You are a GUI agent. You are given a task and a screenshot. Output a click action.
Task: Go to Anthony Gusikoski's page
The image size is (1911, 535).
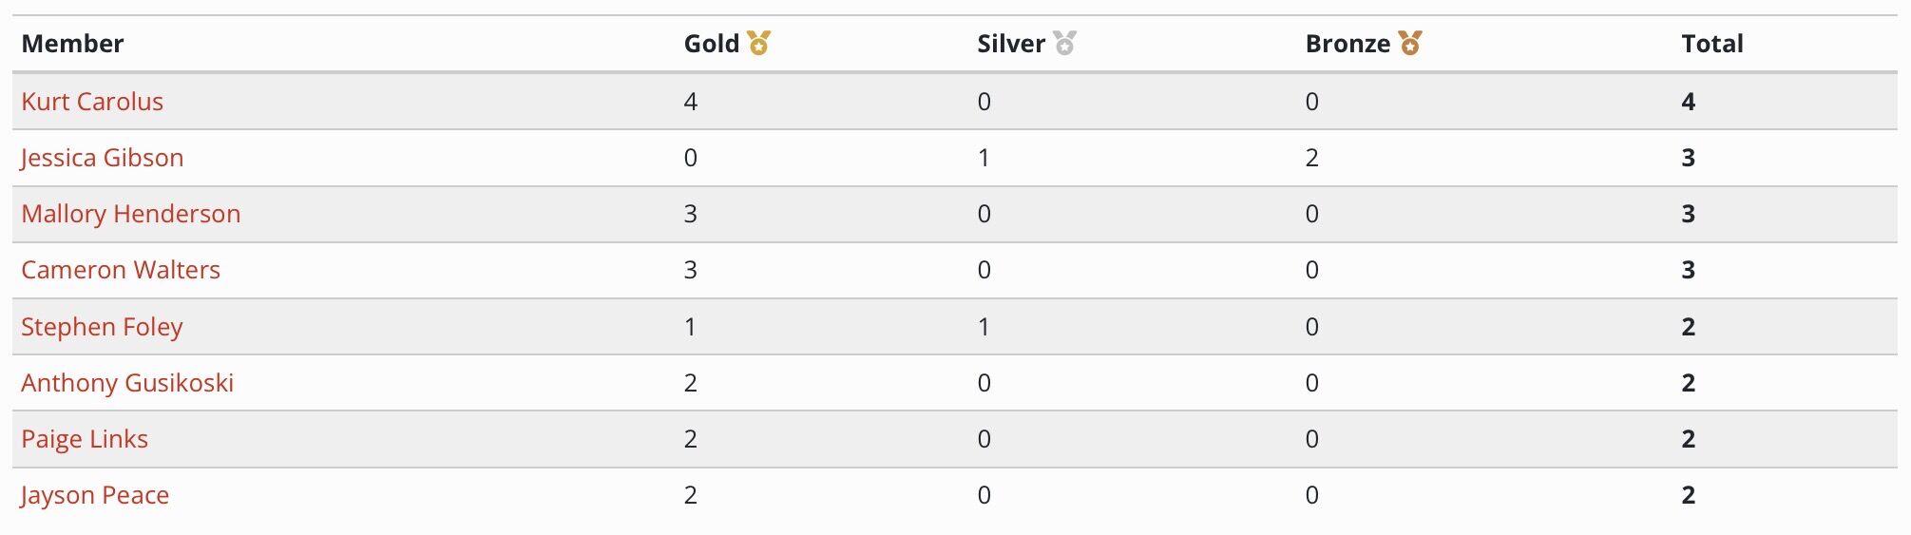(x=127, y=383)
